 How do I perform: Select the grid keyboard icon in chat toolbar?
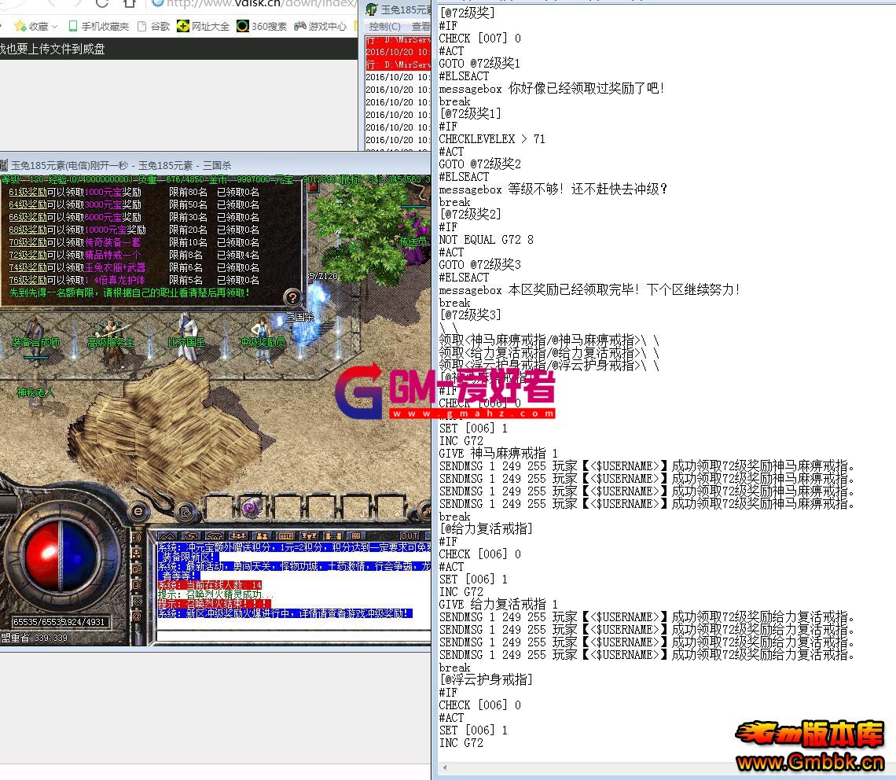(x=355, y=535)
